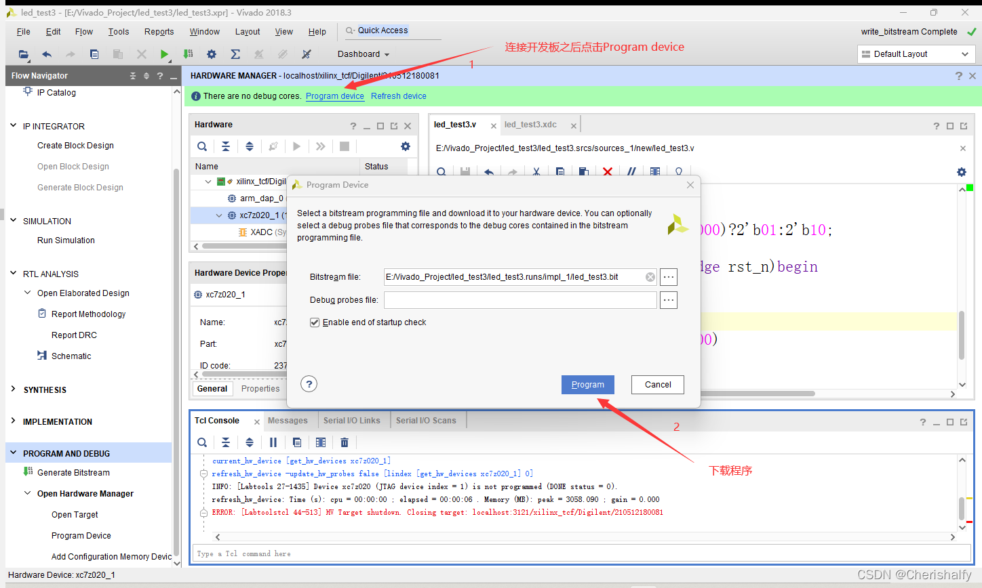Collapse xc7z020_1 device tree node
Screen dimensions: 982x588
coord(219,215)
